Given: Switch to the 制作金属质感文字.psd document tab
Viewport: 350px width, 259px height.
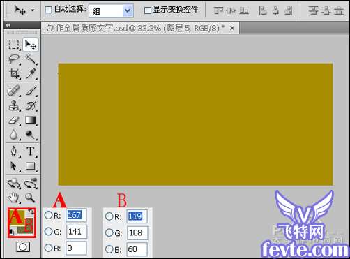Looking at the screenshot, I should (x=135, y=29).
